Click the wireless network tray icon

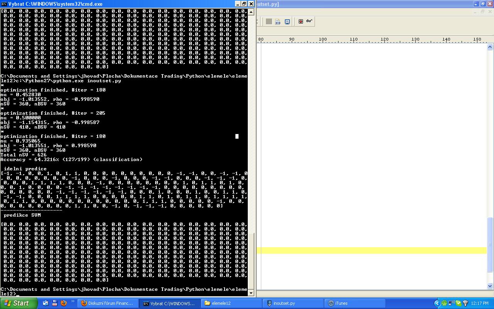pyautogui.click(x=465, y=303)
